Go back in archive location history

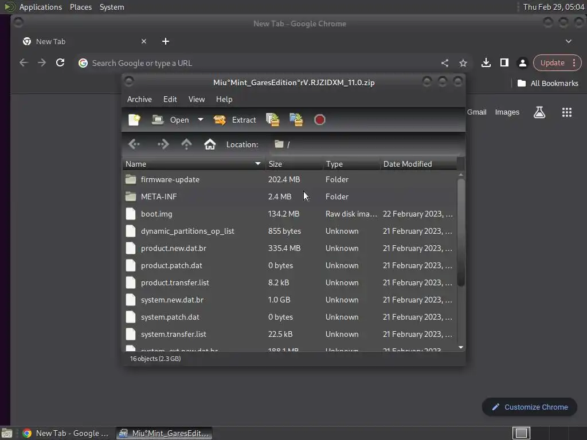pyautogui.click(x=134, y=144)
